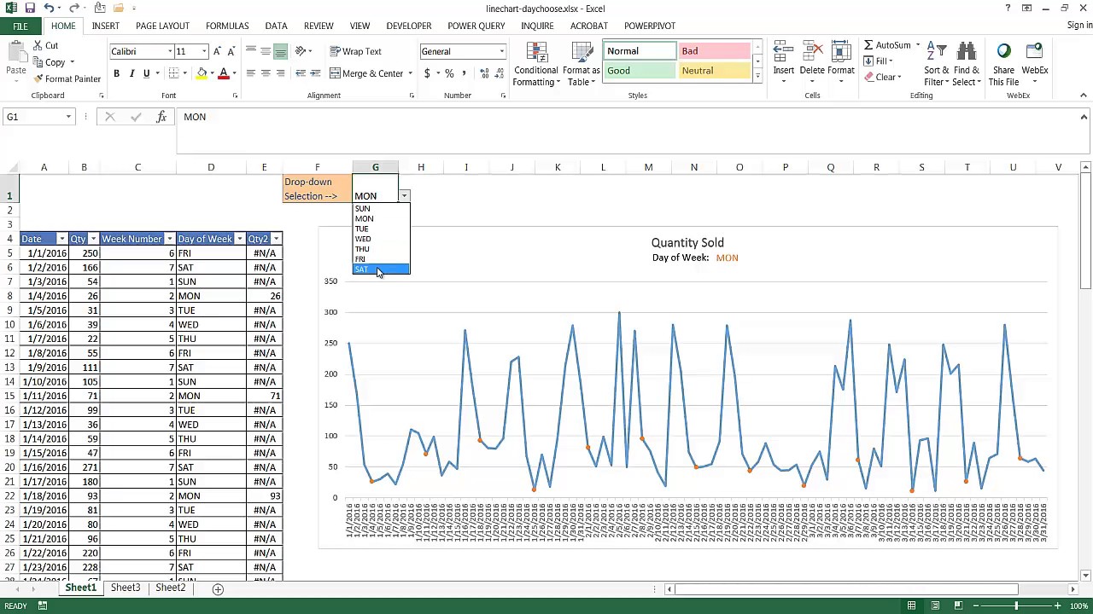
Task: Toggle Underline formatting
Action: coord(146,73)
